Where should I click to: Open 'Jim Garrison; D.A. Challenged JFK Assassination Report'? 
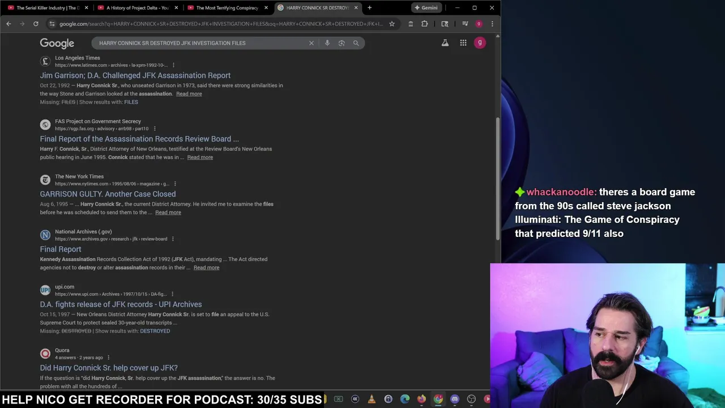click(135, 75)
